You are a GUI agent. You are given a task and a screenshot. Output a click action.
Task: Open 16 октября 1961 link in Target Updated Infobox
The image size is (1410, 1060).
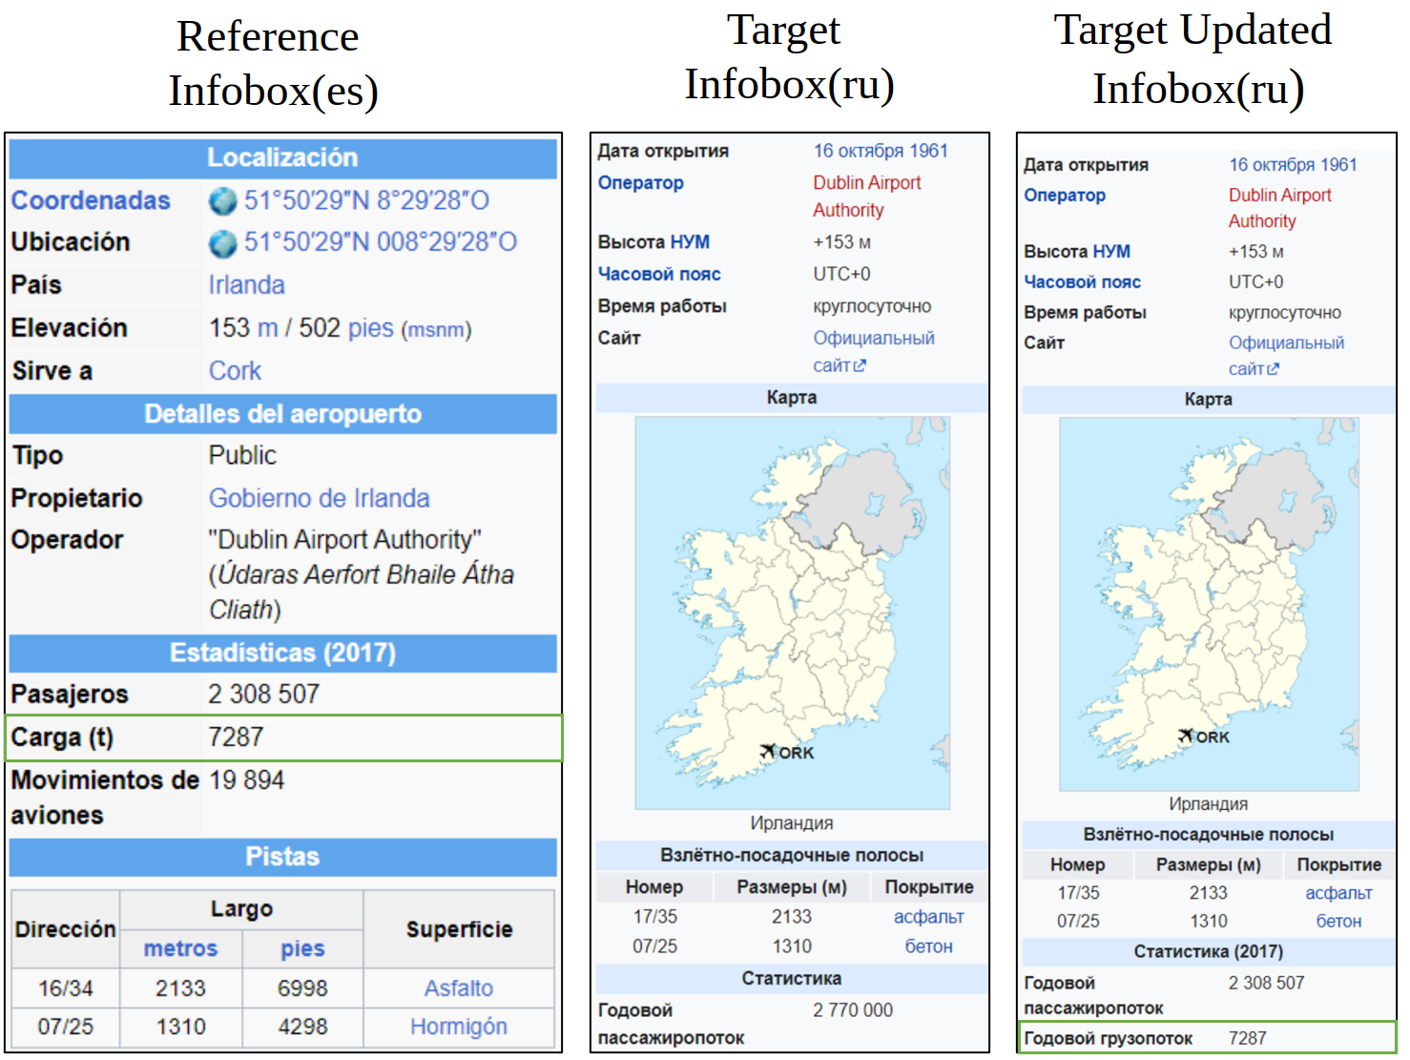point(1293,165)
